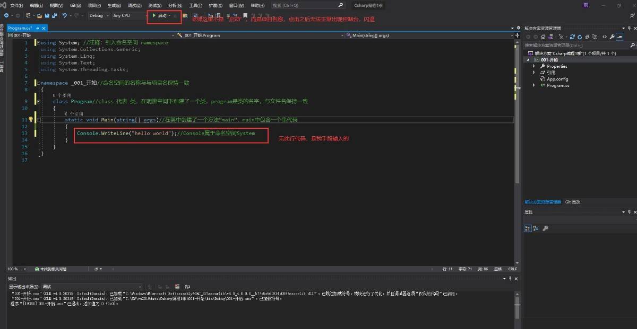Expand the Program.cs node in Solution Explorer
Image resolution: width=637 pixels, height=329 pixels.
pyautogui.click(x=534, y=85)
